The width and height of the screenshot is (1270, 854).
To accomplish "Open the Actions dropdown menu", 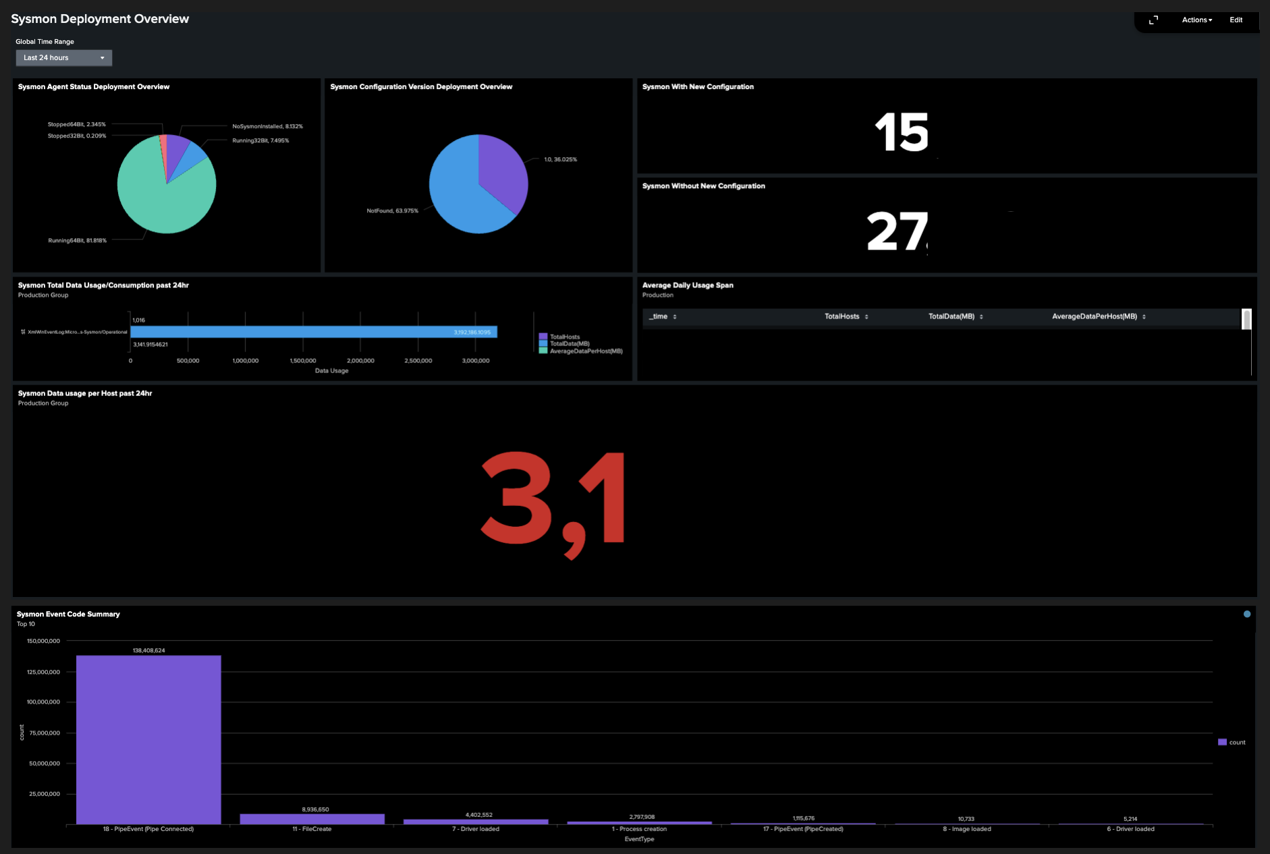I will [x=1196, y=20].
